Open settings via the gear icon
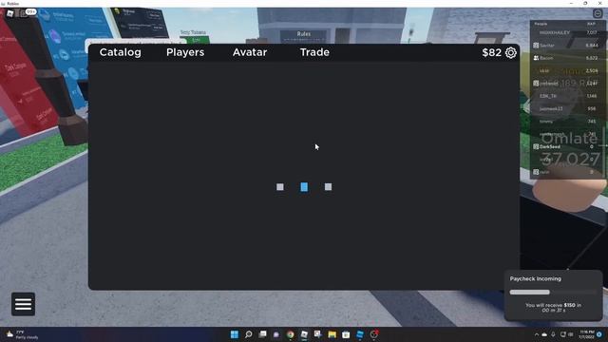The width and height of the screenshot is (608, 342). pyautogui.click(x=511, y=53)
